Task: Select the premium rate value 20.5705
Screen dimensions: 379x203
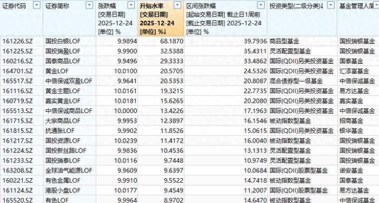Action: coord(172,71)
